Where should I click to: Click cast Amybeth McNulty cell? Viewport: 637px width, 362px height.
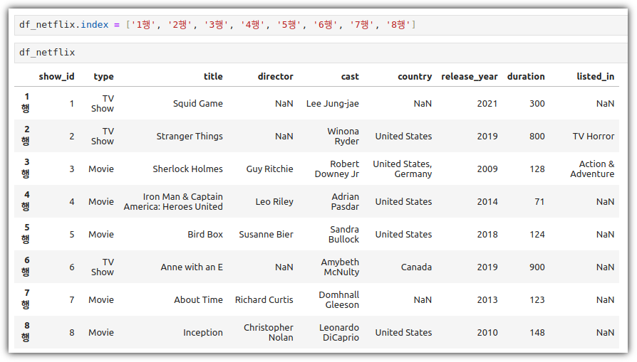click(x=340, y=267)
